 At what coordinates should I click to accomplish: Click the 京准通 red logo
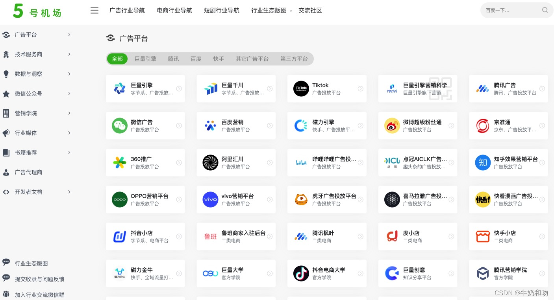pos(483,126)
